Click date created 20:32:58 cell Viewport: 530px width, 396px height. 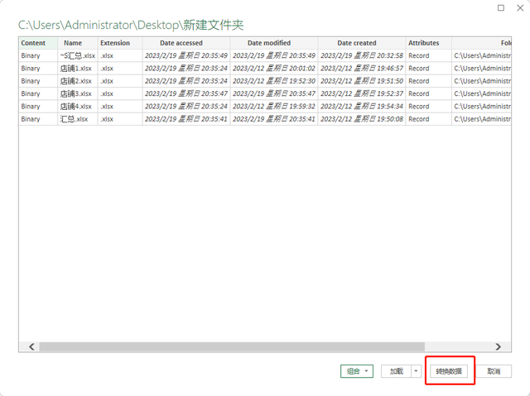point(362,55)
